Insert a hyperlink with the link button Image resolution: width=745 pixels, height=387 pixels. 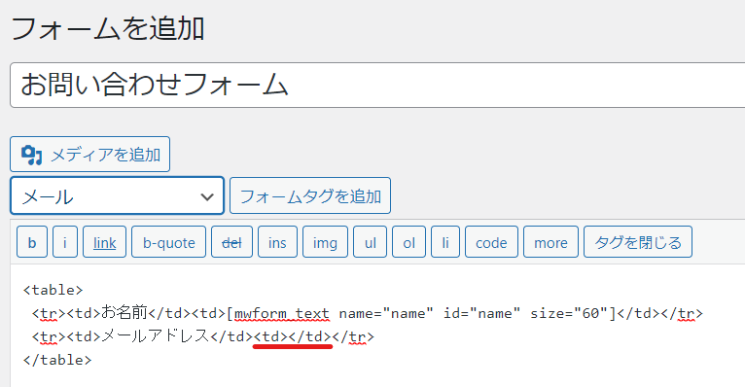tap(104, 242)
